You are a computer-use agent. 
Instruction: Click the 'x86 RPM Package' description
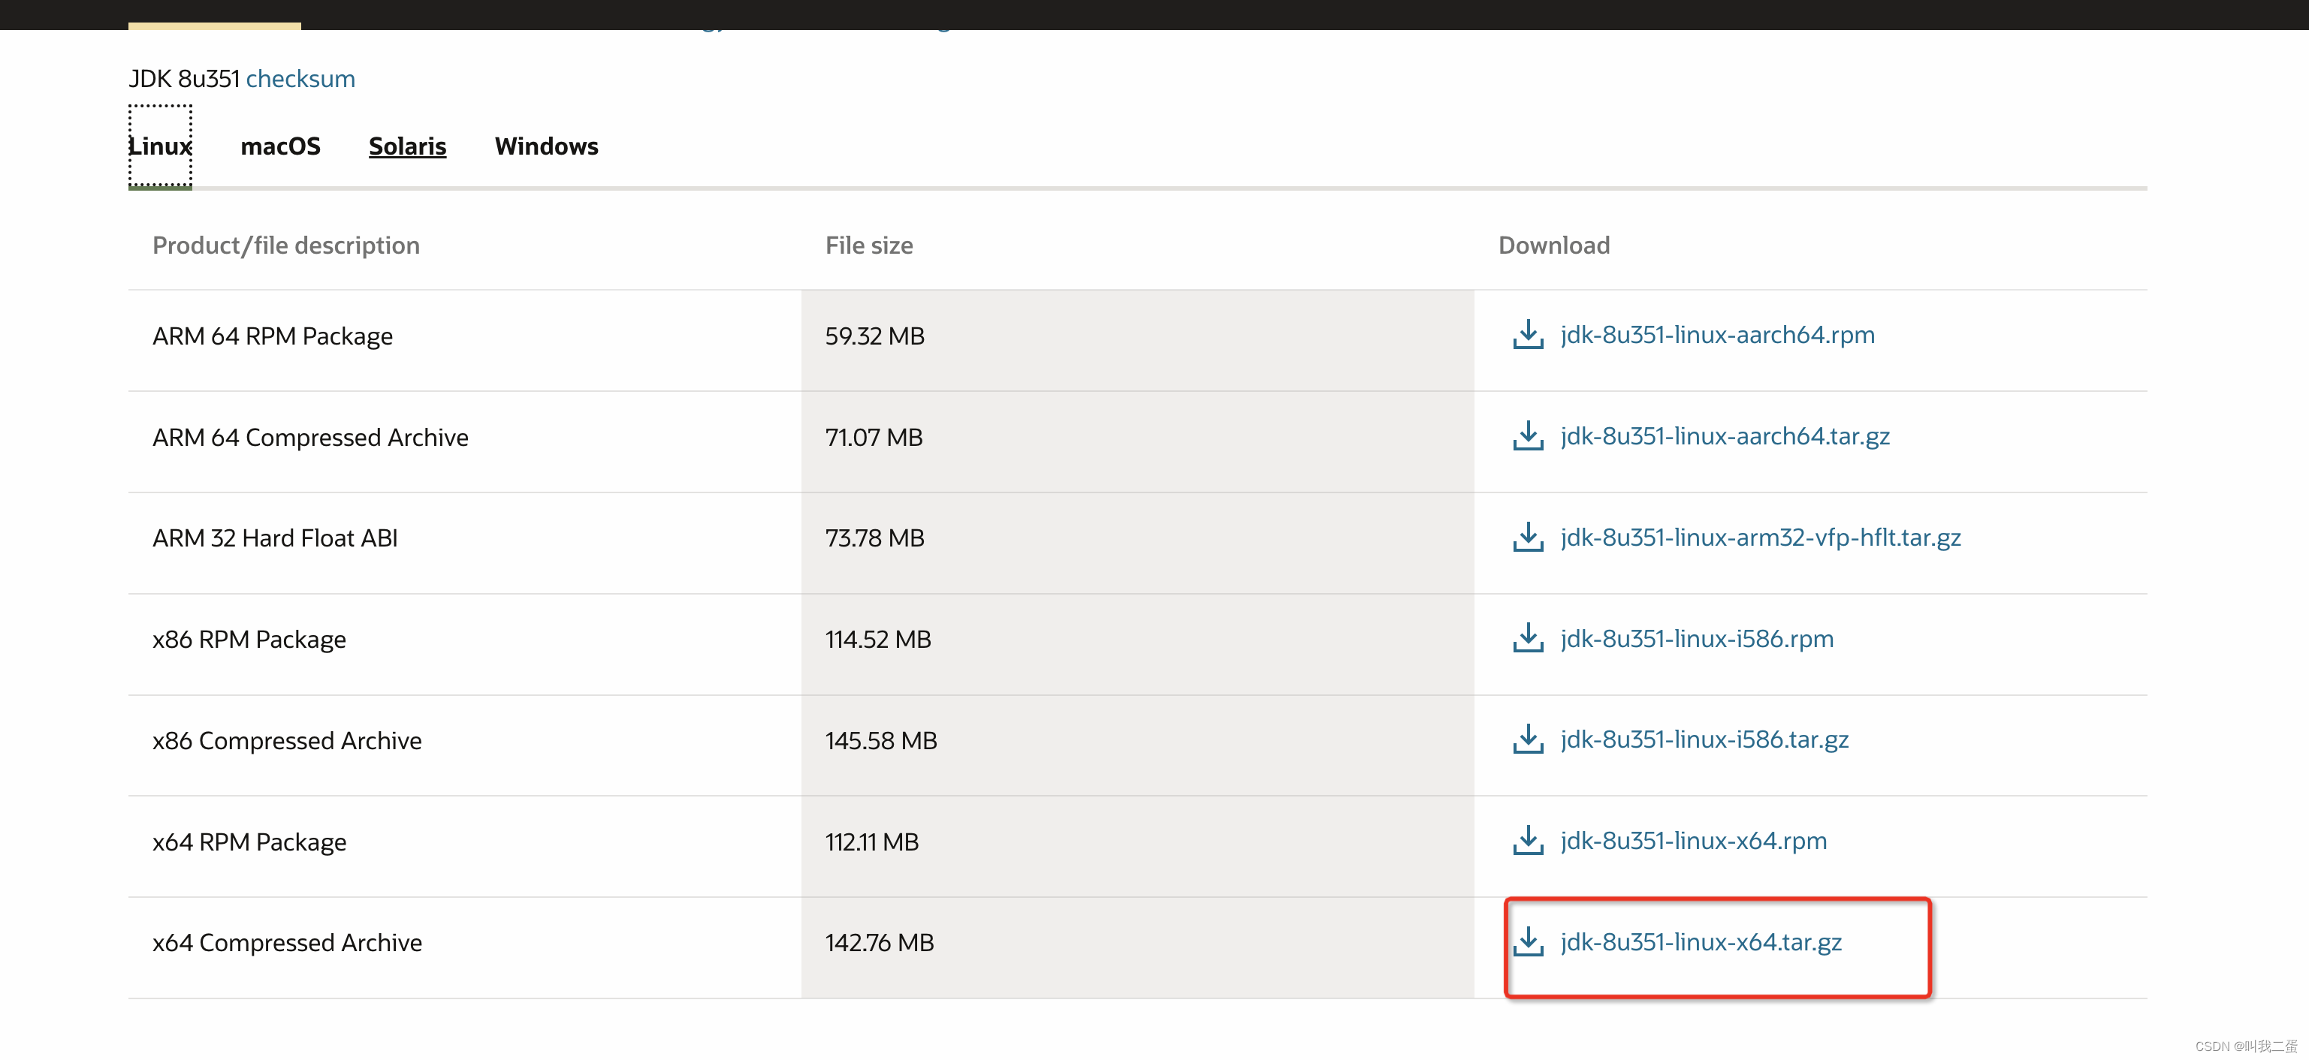(x=249, y=640)
